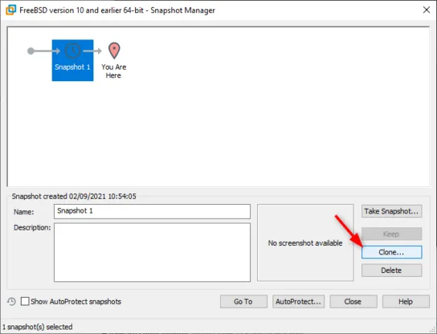Click into the Description text area

pyautogui.click(x=152, y=252)
